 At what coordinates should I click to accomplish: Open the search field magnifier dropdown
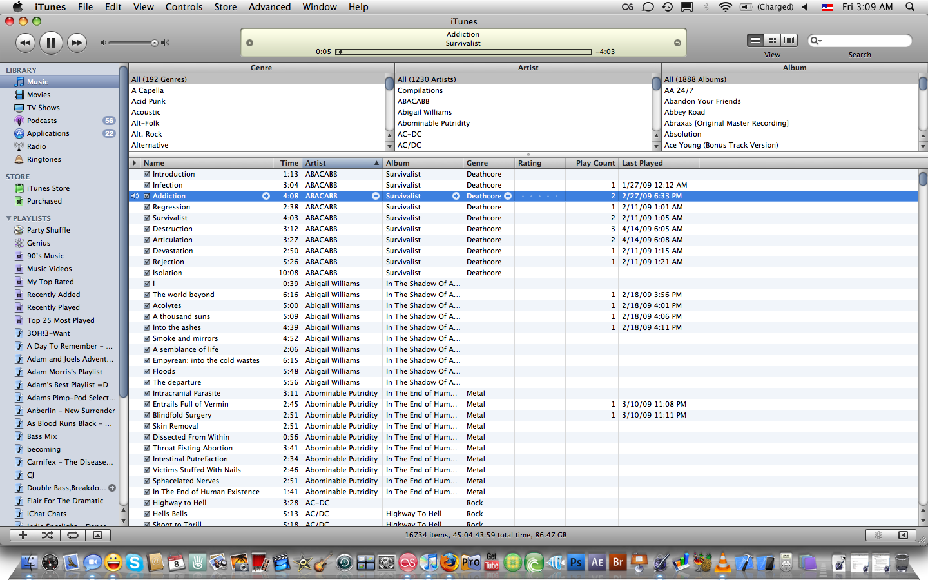[816, 41]
